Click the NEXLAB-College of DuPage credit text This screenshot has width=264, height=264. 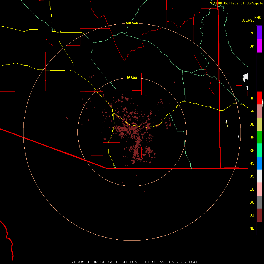click(x=234, y=3)
